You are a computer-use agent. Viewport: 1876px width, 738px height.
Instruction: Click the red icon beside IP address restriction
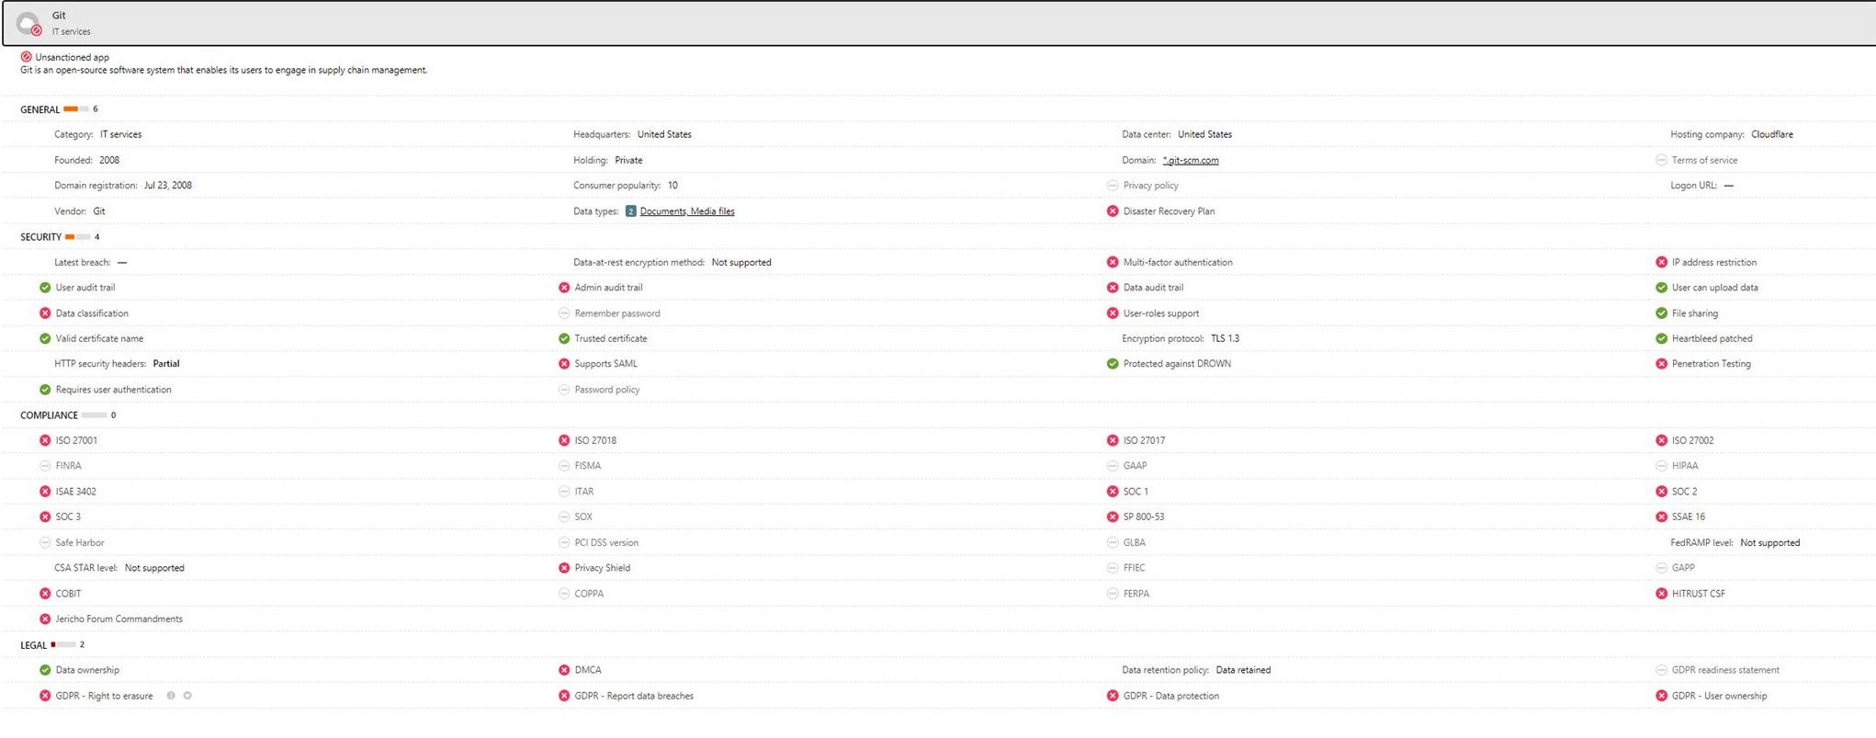(x=1661, y=263)
